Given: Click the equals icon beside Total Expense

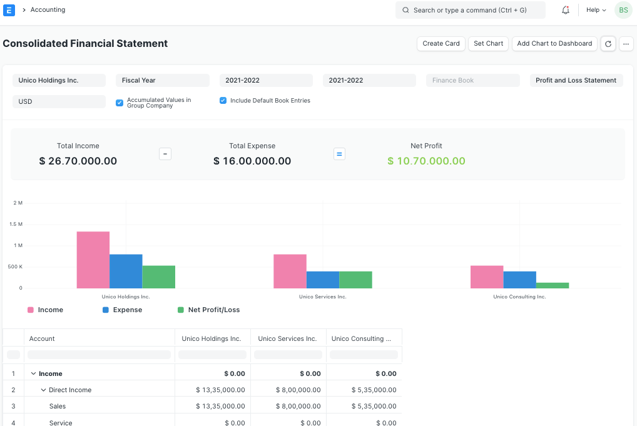Looking at the screenshot, I should tap(339, 153).
